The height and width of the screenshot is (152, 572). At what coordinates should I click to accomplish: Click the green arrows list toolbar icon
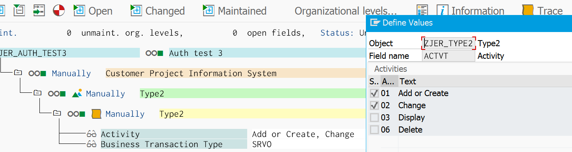39,11
